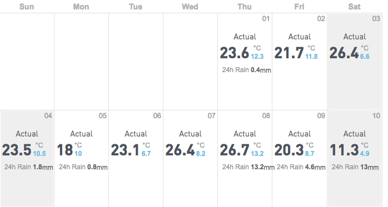Select the Thu column header
Screen dimensions: 388x207
click(245, 7)
